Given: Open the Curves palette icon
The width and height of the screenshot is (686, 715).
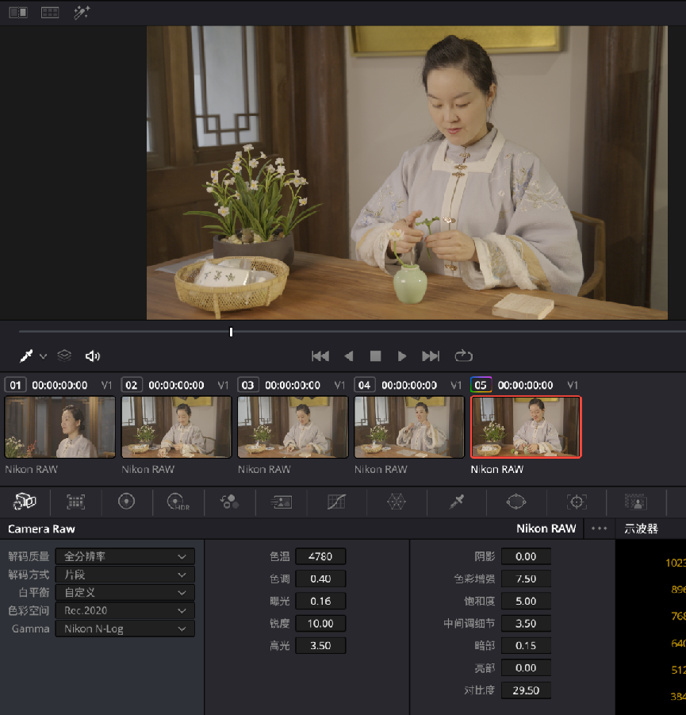Looking at the screenshot, I should [x=336, y=502].
